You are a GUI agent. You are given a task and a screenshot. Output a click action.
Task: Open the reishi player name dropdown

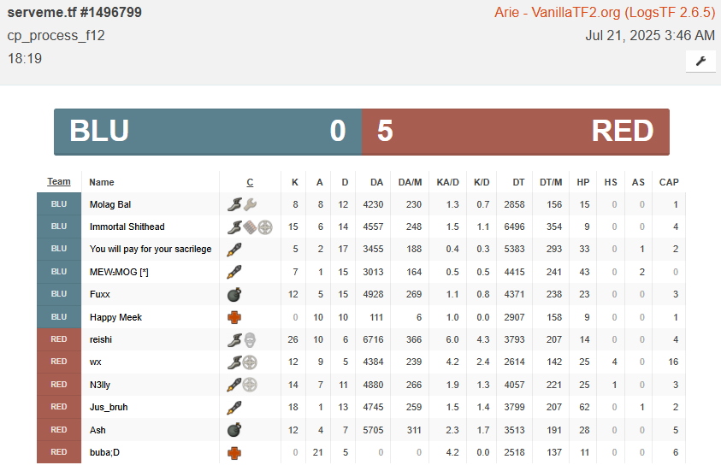pyautogui.click(x=101, y=339)
